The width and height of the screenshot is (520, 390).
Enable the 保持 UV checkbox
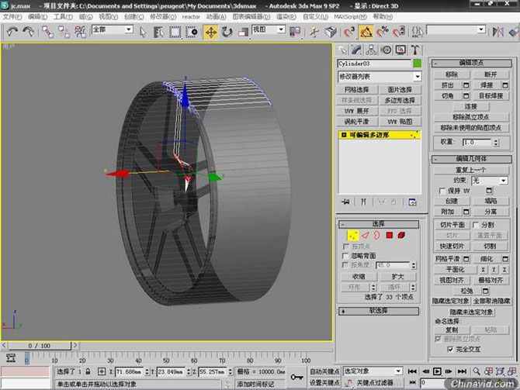[442, 191]
